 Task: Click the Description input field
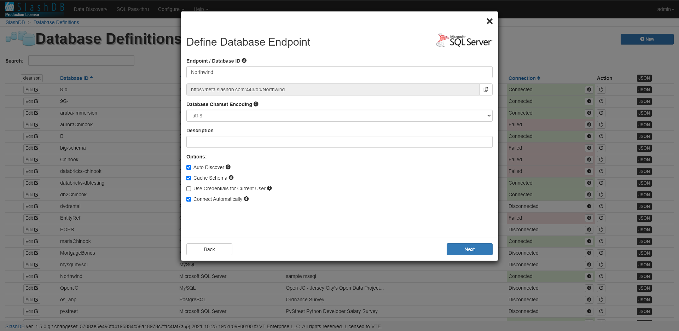coord(339,142)
